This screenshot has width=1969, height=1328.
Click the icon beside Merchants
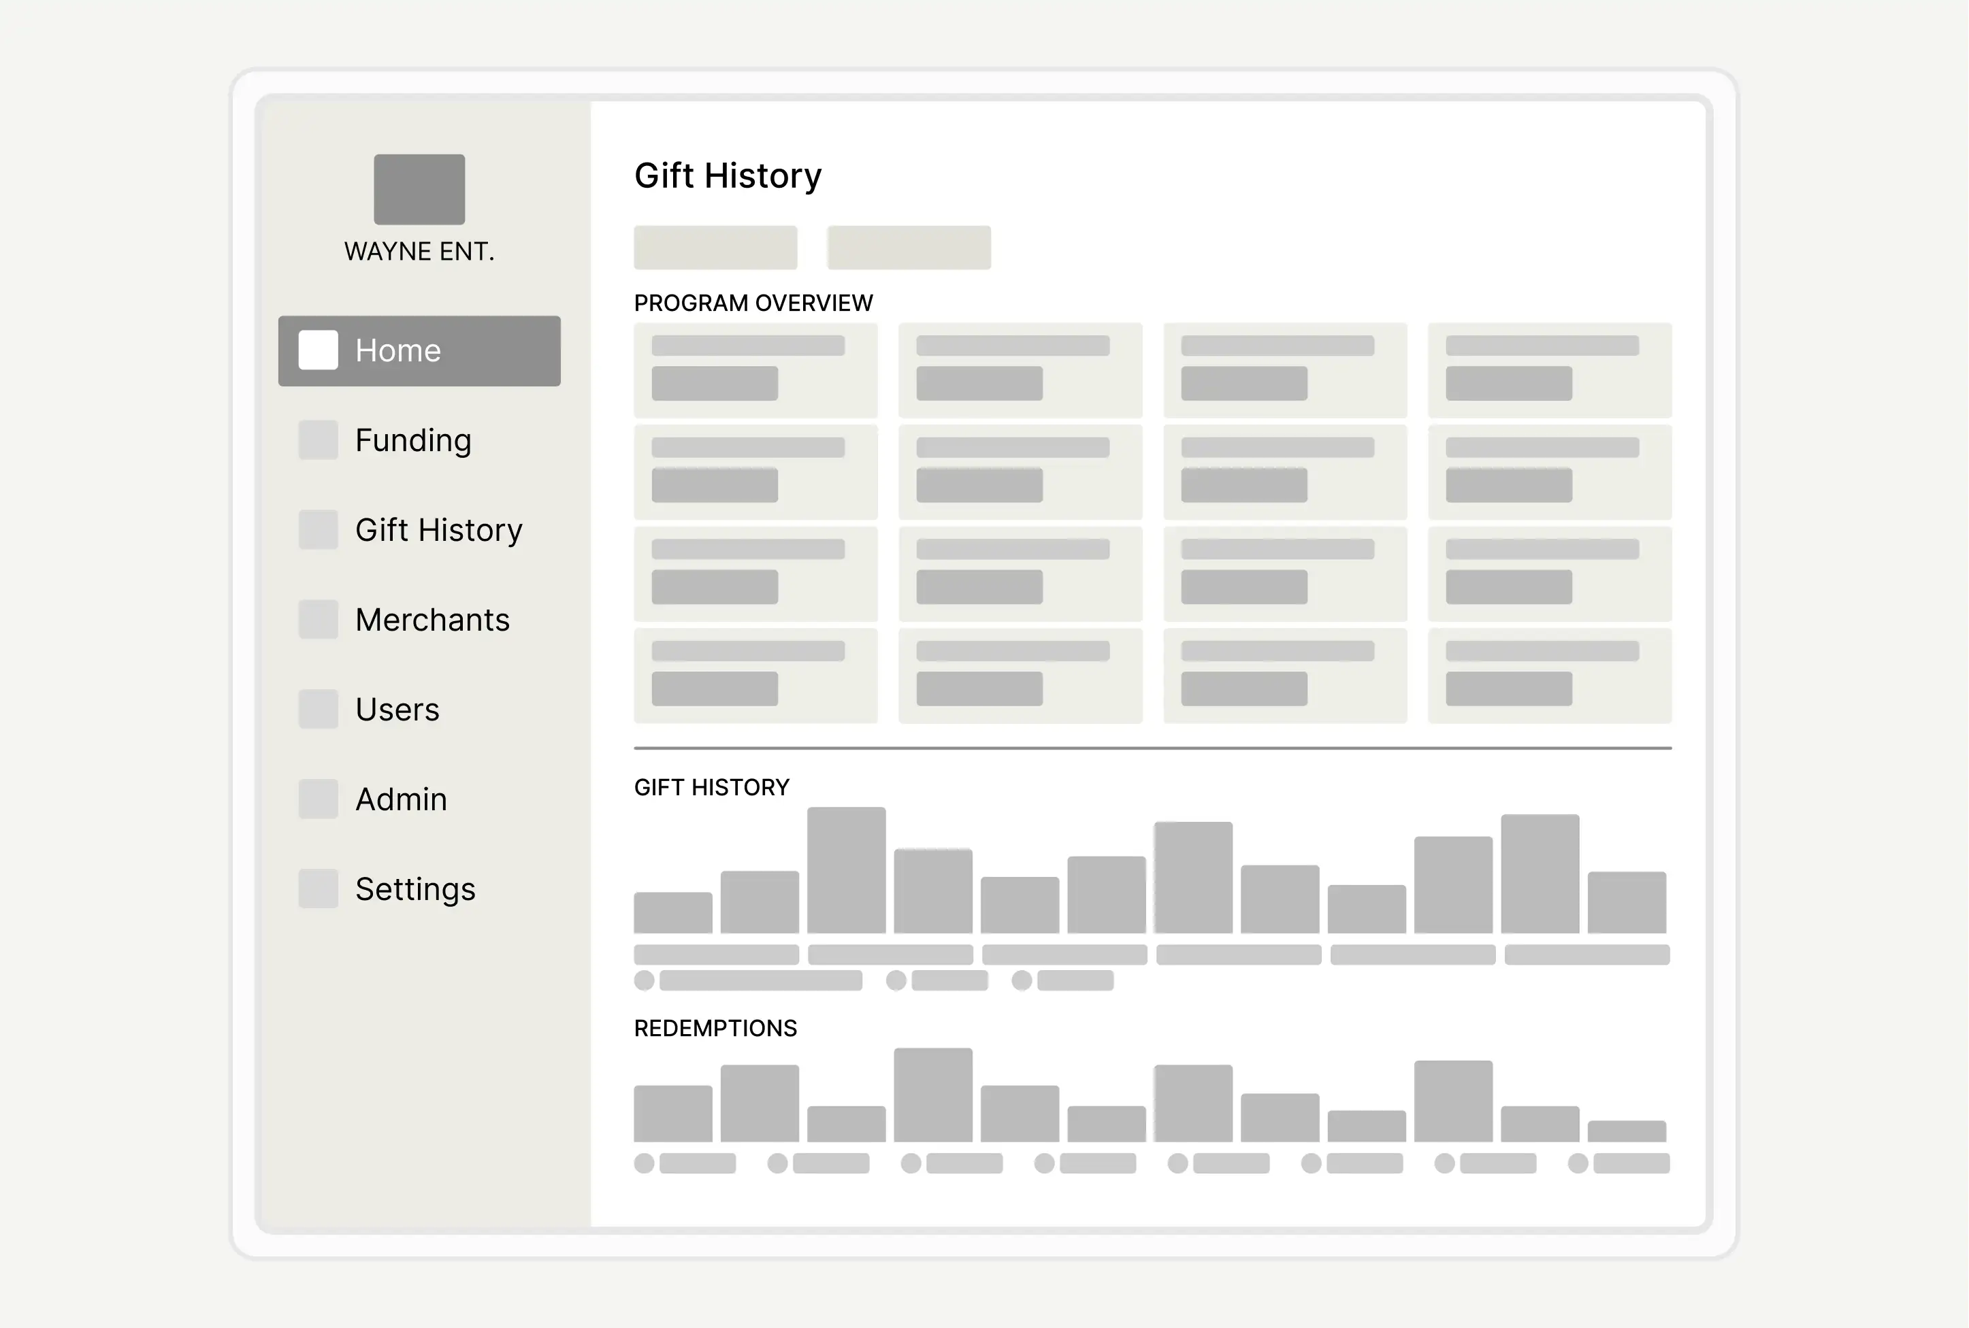[319, 619]
